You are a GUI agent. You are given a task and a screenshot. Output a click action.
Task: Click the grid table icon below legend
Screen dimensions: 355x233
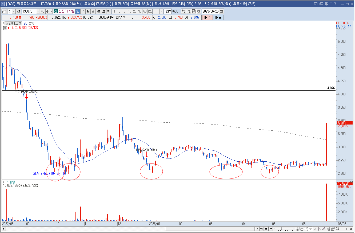coord(5,28)
